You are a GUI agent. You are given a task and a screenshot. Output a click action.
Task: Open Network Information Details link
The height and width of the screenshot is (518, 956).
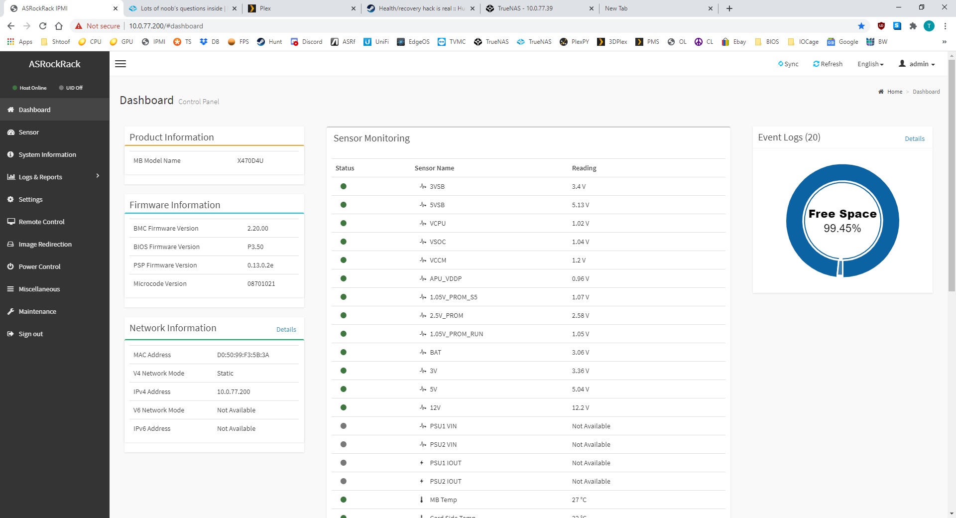pos(286,329)
